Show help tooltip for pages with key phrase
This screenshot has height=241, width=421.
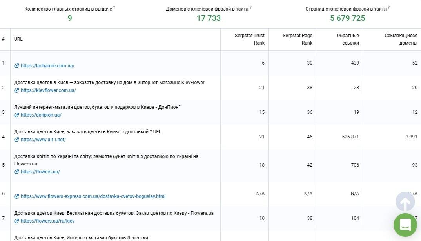pyautogui.click(x=389, y=7)
